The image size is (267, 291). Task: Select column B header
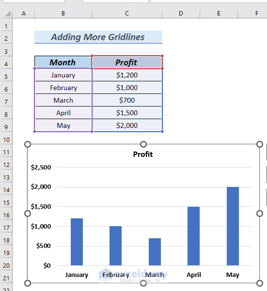point(63,14)
